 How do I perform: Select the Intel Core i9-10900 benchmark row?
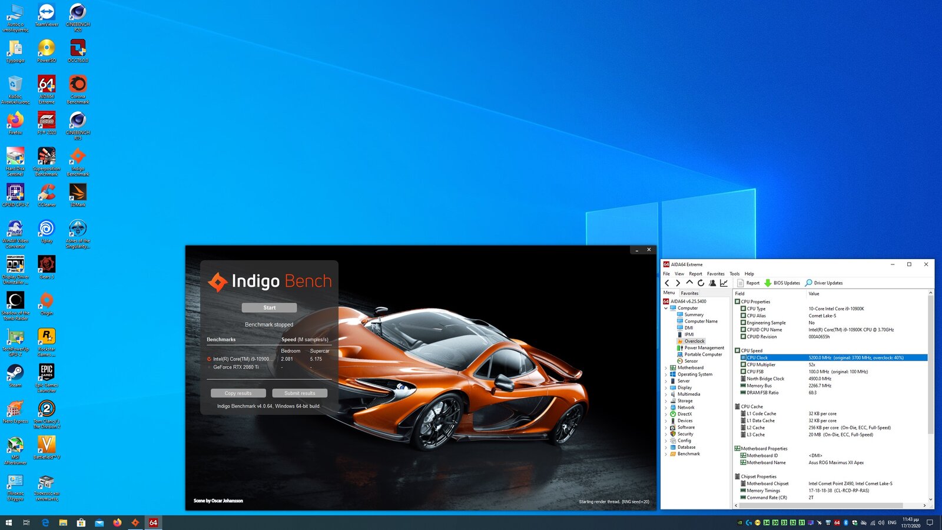[x=269, y=359]
